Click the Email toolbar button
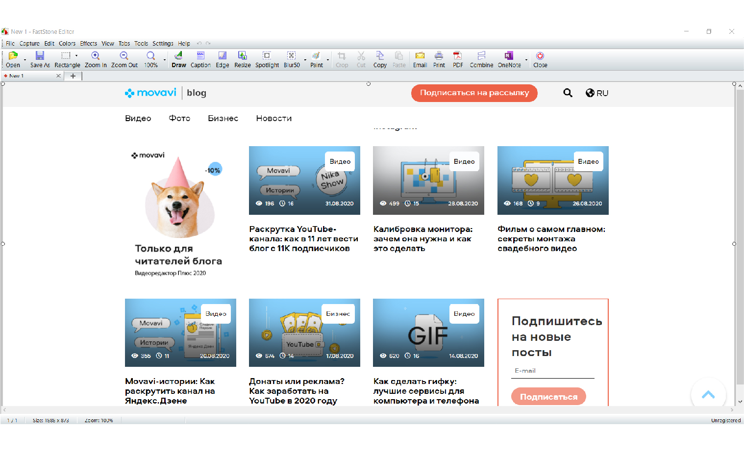 (420, 59)
